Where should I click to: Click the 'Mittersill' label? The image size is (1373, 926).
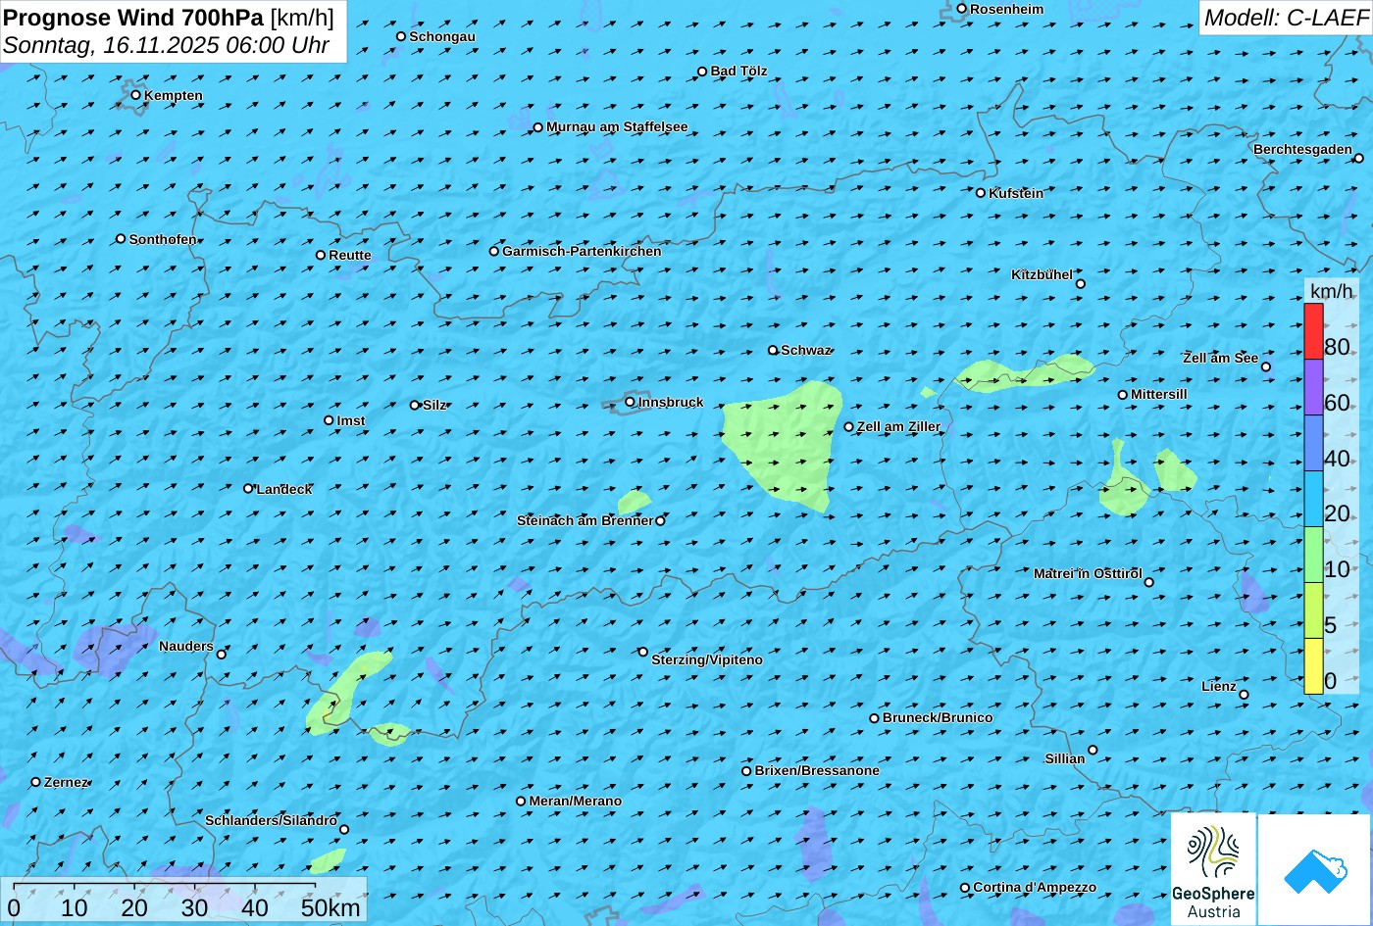1159,394
